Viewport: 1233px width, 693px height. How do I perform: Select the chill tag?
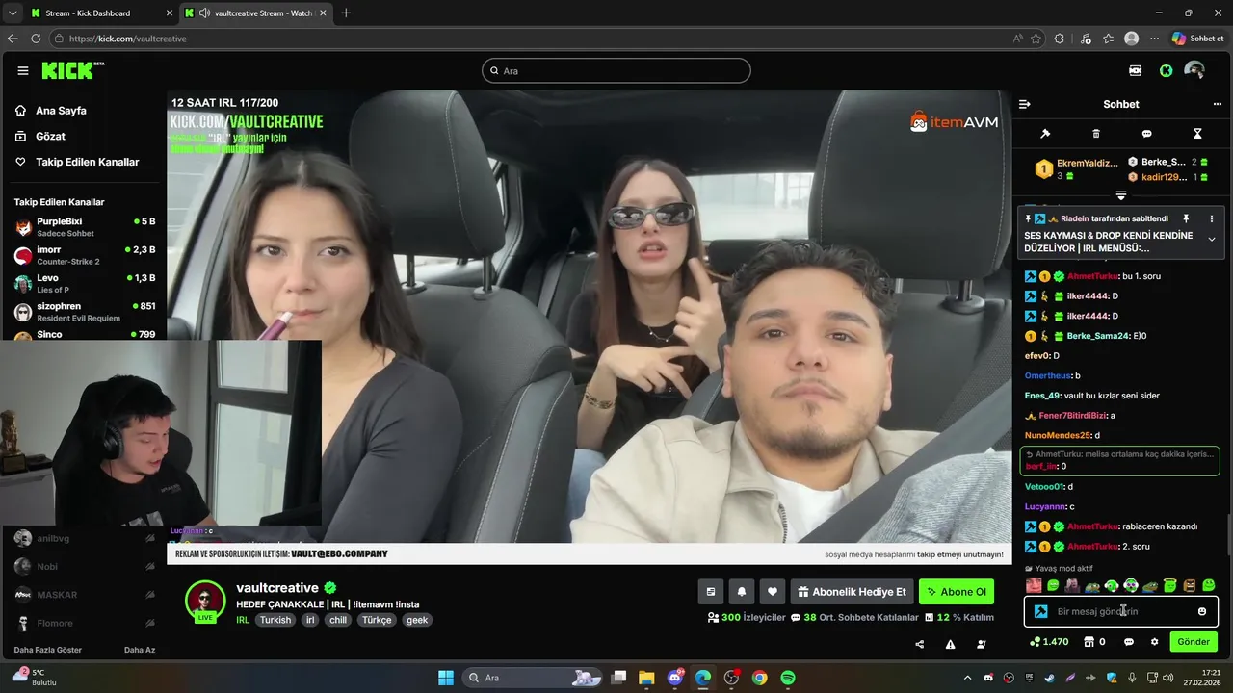tap(338, 620)
